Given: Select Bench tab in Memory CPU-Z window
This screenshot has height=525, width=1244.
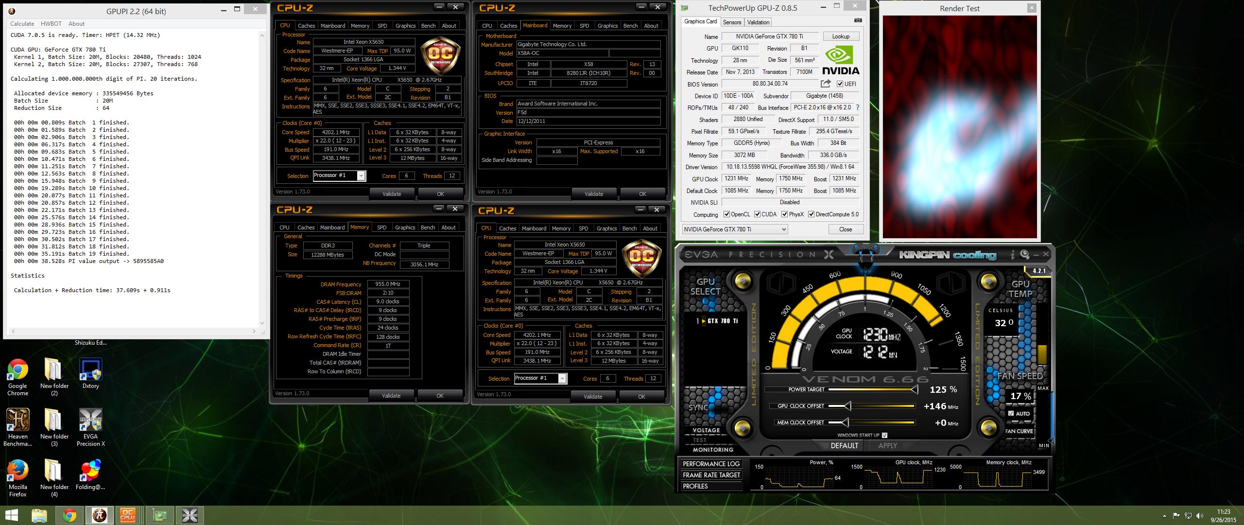Looking at the screenshot, I should click(428, 227).
